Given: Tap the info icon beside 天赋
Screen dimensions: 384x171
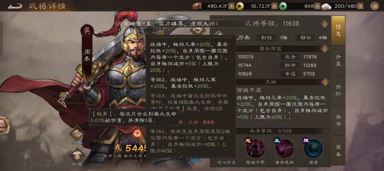Looking at the screenshot, I should (325, 82).
